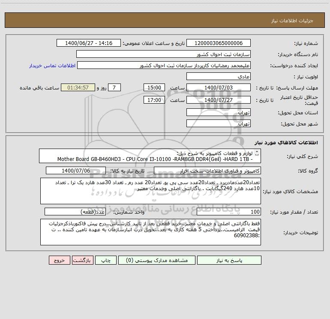Click the تاریخ نیاز به کالا field 1400/07/06

pyautogui.click(x=76, y=170)
